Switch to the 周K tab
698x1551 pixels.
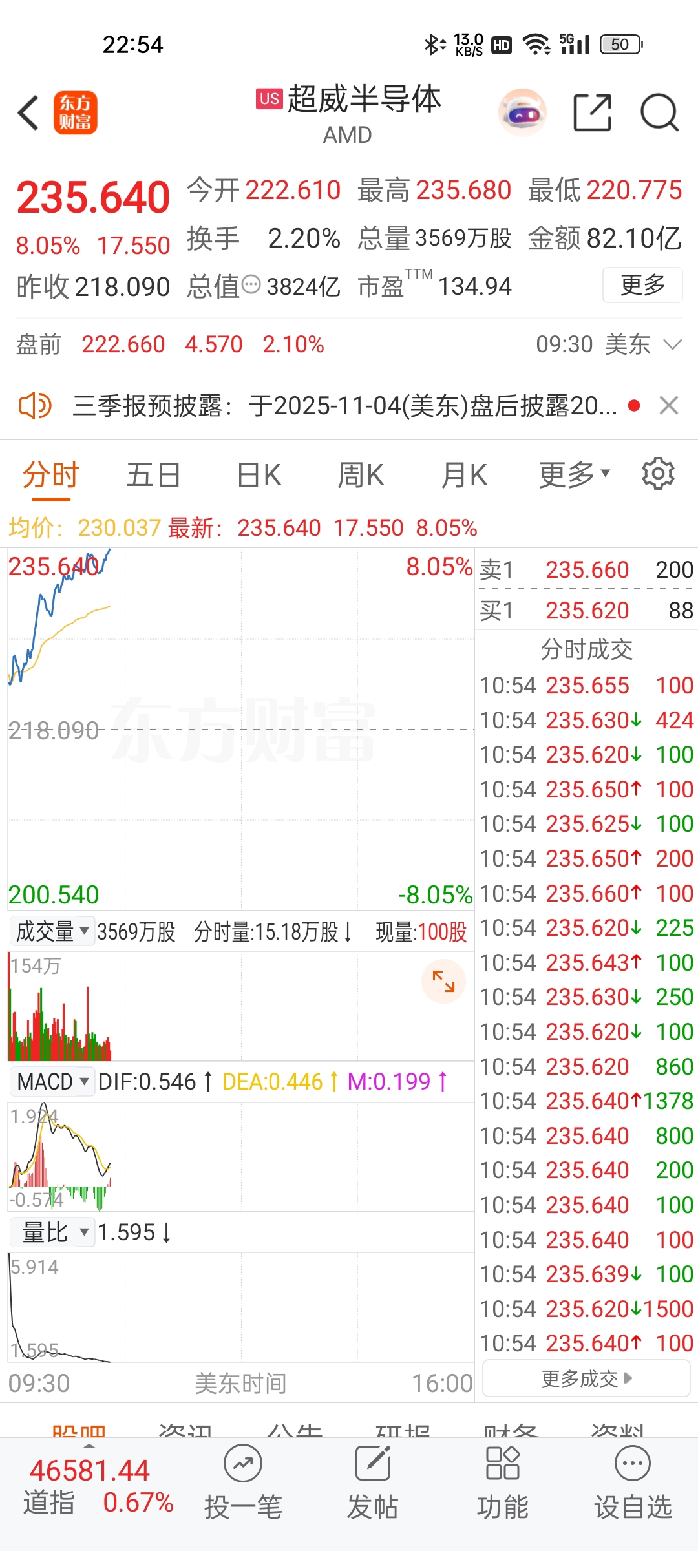point(361,475)
